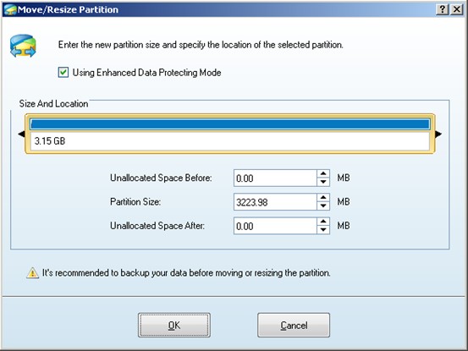Click the Partition Size label

coord(135,202)
